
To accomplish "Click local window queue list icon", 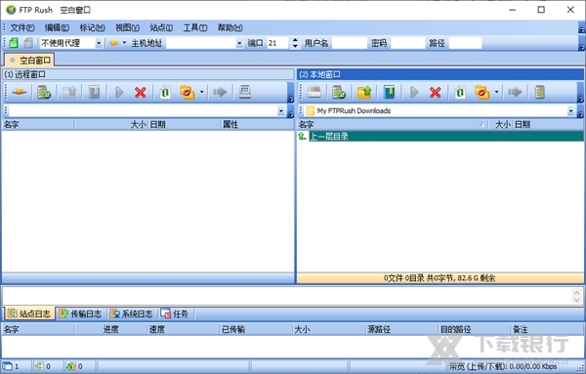I will pos(540,92).
